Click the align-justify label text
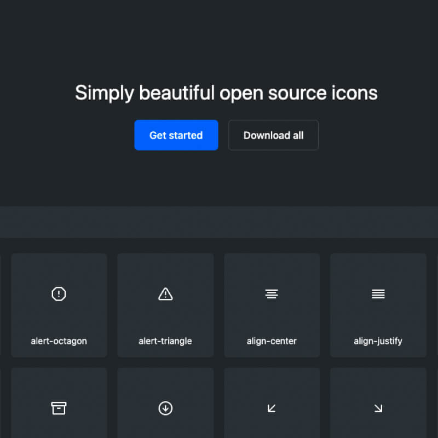This screenshot has height=438, width=438. pos(378,341)
